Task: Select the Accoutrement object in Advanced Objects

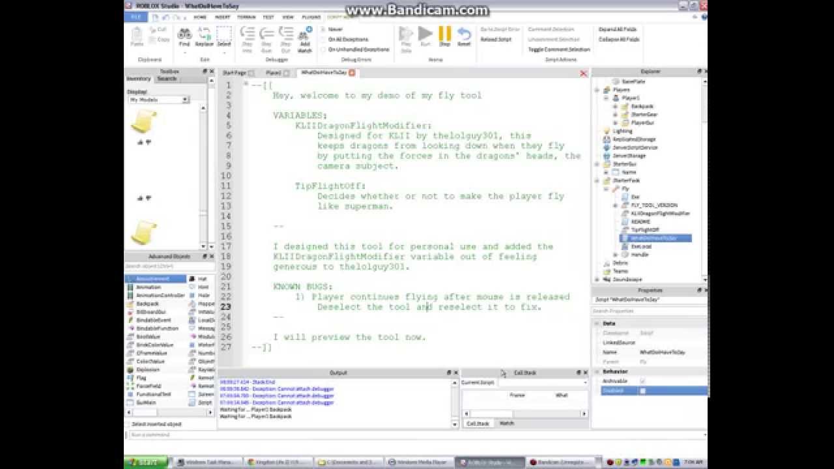Action: click(156, 279)
